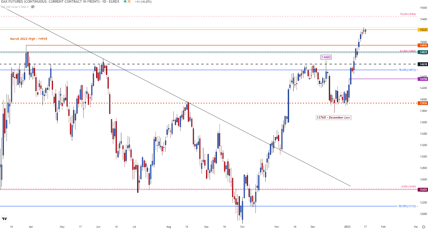Click the 78.60%(15454) Fibonacci label

(x=408, y=14)
